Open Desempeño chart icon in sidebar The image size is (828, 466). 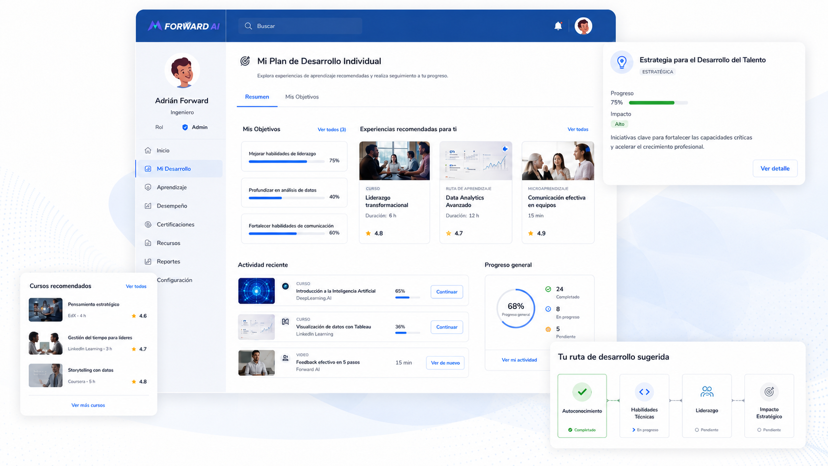148,206
